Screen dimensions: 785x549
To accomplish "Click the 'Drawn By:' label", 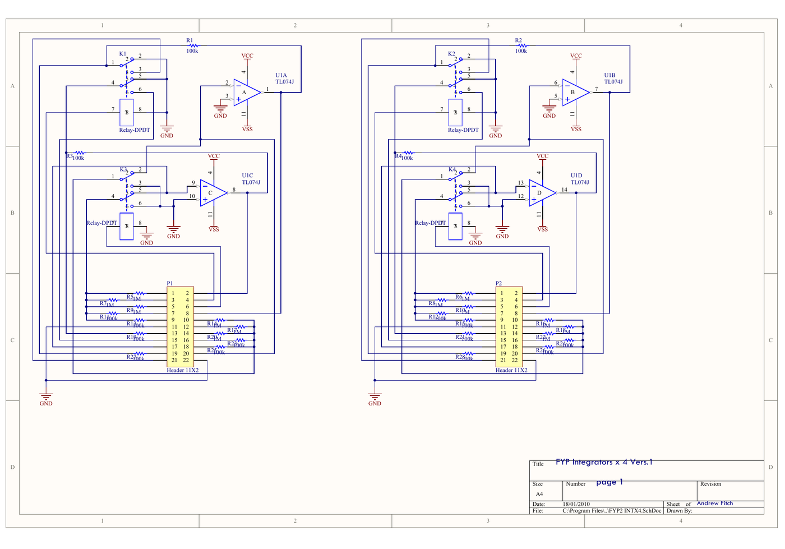I will coord(679,511).
